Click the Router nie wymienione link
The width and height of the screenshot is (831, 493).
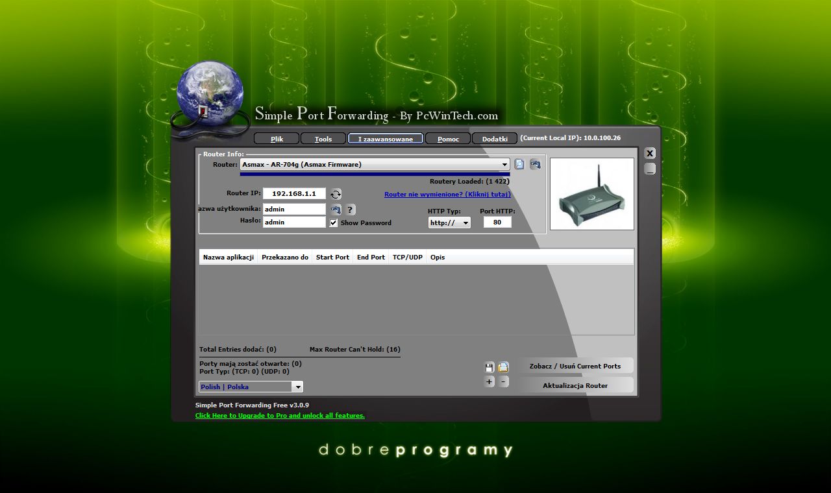[447, 194]
